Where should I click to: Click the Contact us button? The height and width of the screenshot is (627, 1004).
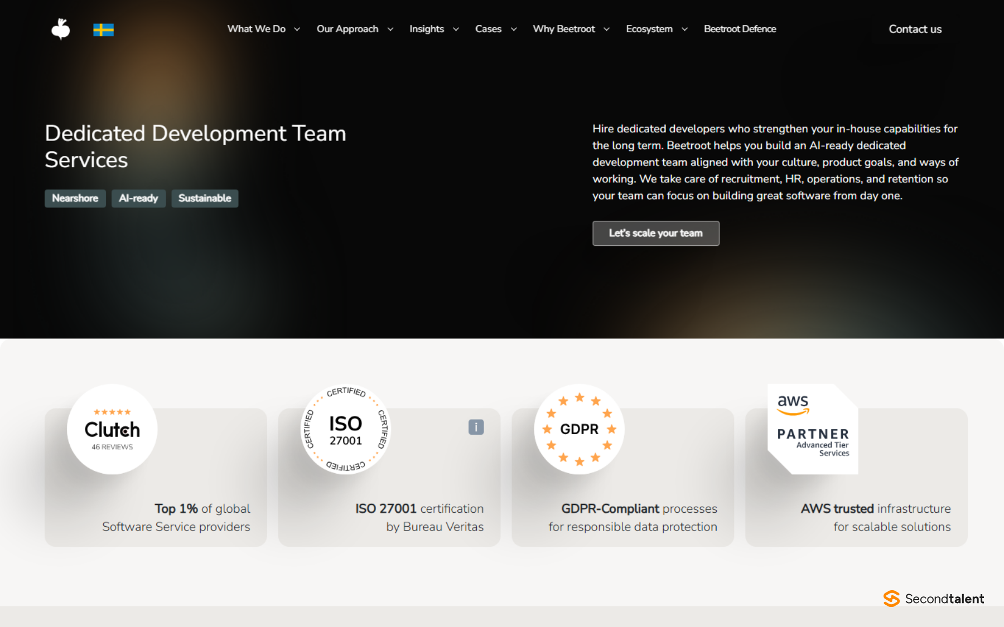pyautogui.click(x=915, y=29)
